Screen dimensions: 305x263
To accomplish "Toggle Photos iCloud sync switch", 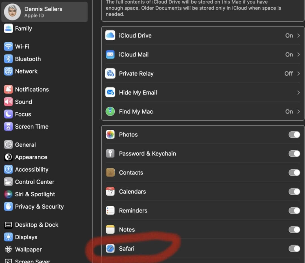I will pos(294,135).
